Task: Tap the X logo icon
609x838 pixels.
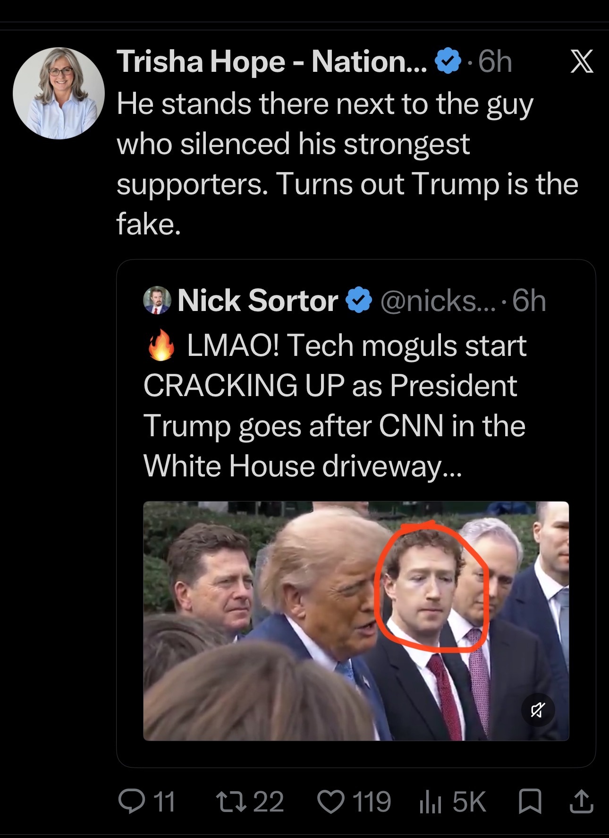Action: [x=582, y=61]
